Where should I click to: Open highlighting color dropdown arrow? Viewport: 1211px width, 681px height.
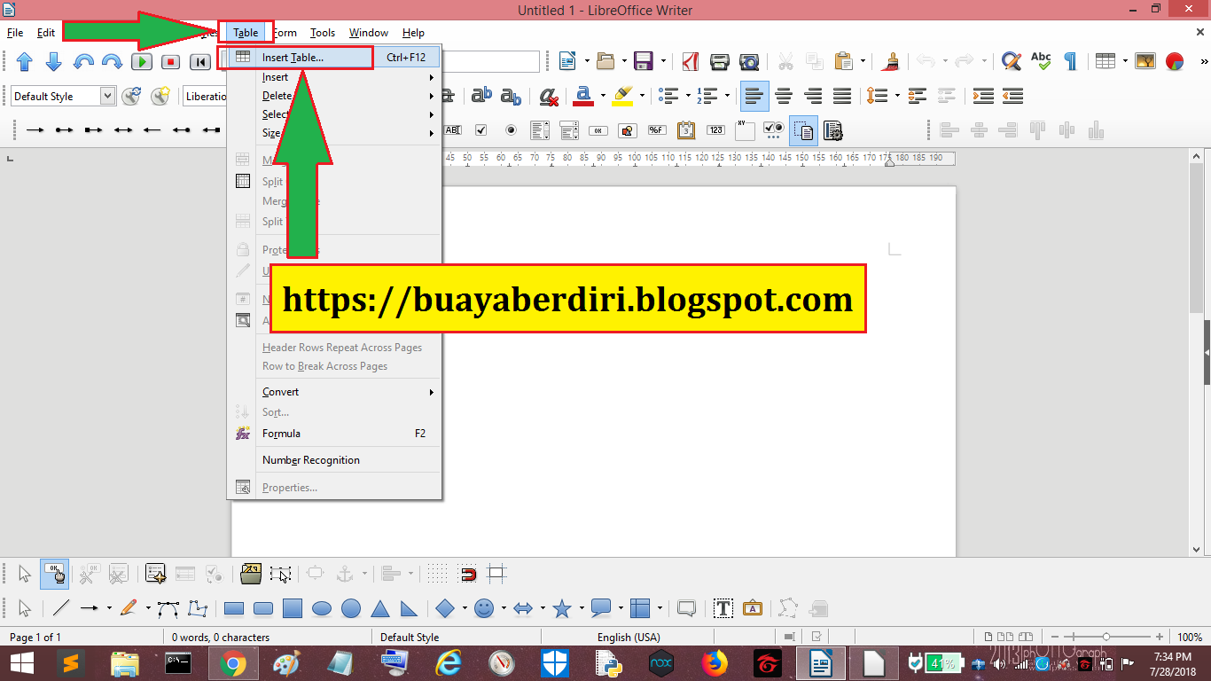coord(641,96)
